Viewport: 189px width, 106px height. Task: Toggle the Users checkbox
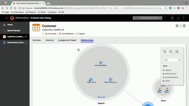[164, 81]
